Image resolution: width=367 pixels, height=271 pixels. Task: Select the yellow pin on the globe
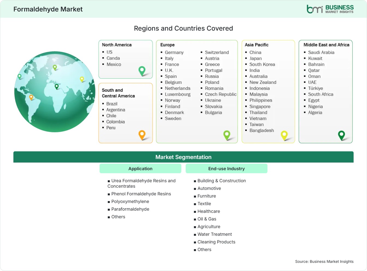[82, 79]
